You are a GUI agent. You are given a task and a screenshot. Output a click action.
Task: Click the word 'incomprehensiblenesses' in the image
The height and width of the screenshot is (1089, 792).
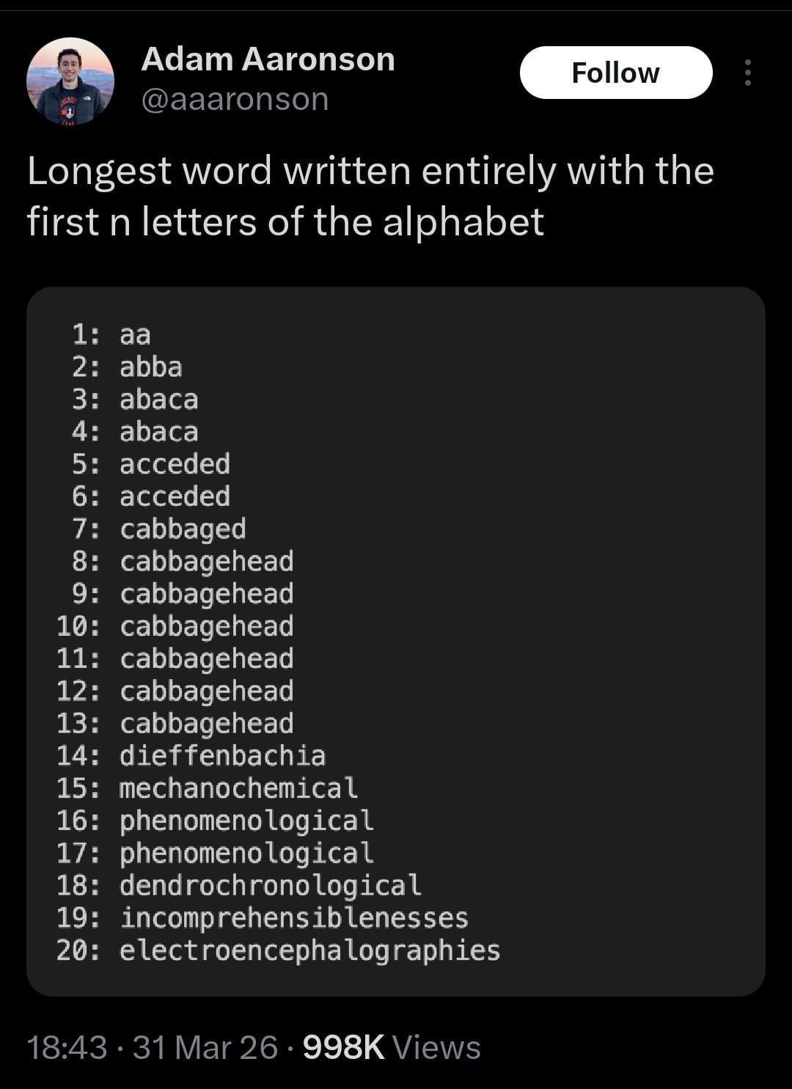pyautogui.click(x=293, y=918)
